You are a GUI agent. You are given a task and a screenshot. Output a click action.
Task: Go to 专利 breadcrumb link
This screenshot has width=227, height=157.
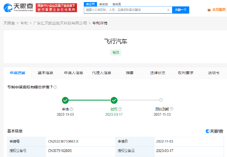24,23
